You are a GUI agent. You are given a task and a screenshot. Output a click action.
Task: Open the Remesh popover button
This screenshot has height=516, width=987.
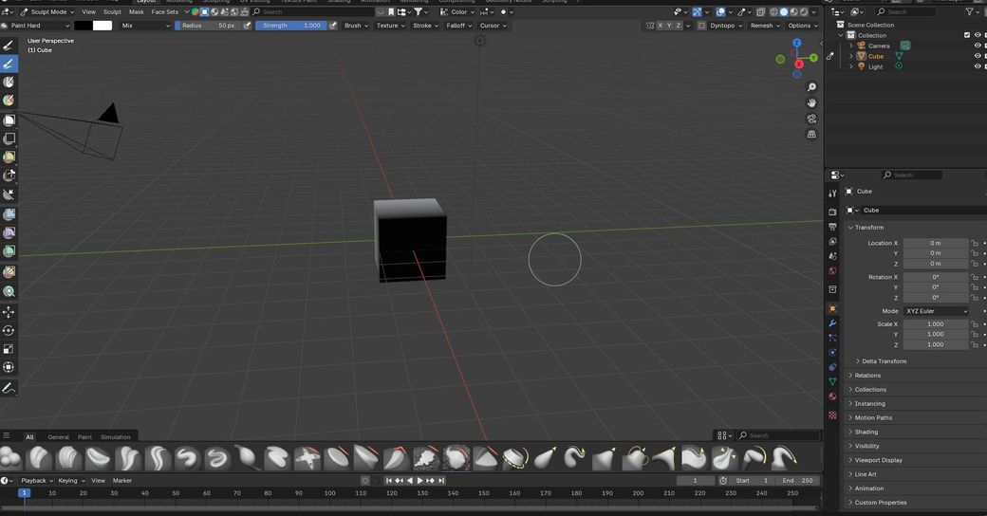(764, 26)
